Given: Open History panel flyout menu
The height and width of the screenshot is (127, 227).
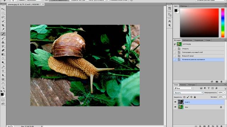Looking at the screenshot, I should [x=225, y=40].
